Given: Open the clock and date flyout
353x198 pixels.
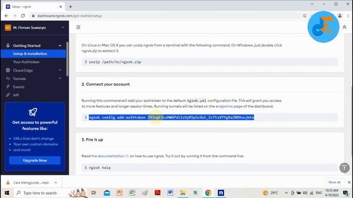Looking at the screenshot, I should coord(332,193).
